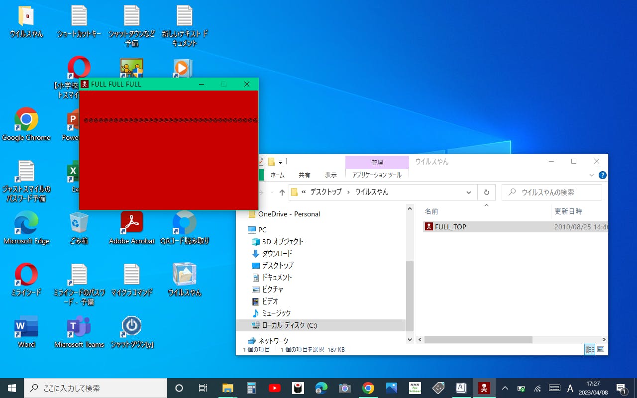Expand the ribbon with the chevron arrow

(x=591, y=175)
